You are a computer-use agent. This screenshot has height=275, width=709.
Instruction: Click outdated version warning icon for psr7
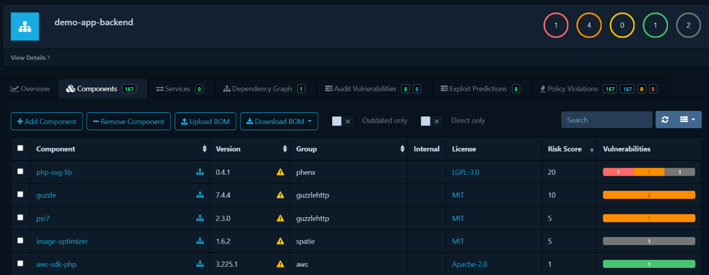[x=280, y=218]
